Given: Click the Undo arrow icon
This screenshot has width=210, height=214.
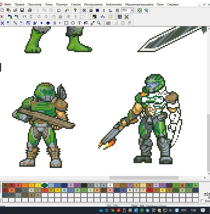Looking at the screenshot, I should pos(59,10).
